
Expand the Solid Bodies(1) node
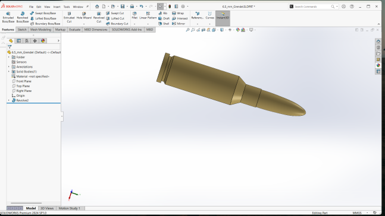pos(9,72)
